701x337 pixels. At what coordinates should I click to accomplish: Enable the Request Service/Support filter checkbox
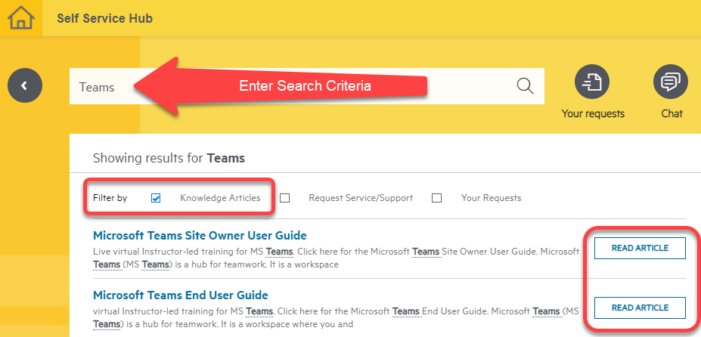click(284, 198)
